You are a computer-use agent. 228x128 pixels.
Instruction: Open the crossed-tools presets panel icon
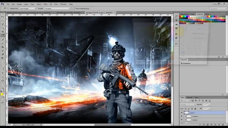click(176, 44)
